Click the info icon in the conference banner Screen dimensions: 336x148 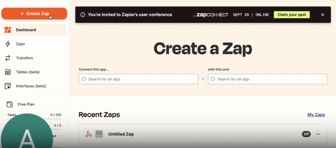click(83, 15)
